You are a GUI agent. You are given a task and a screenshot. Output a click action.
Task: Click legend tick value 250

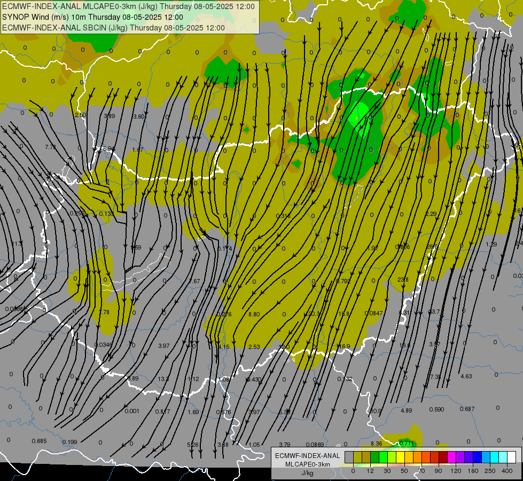[x=490, y=471]
